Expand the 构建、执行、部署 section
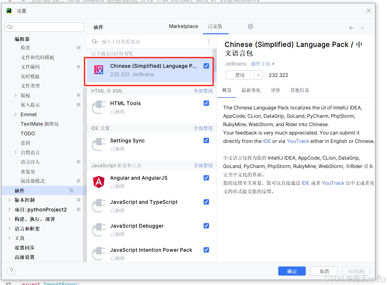The width and height of the screenshot is (387, 285). click(9, 219)
